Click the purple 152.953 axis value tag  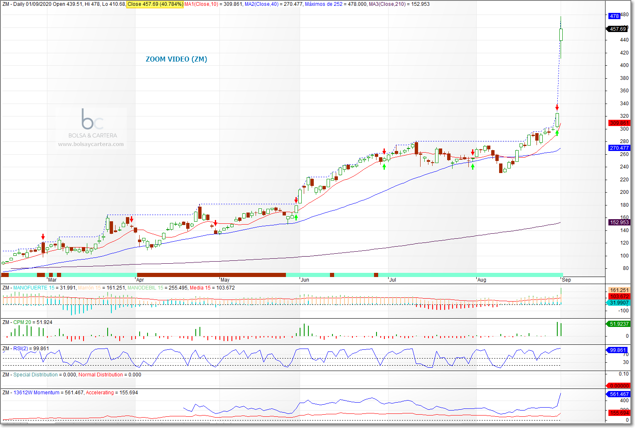(x=619, y=223)
